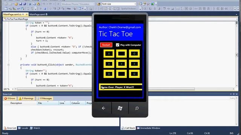This screenshot has height=135, width=241.
Task: Click the Copy icon in the toolbar
Action: [x=34, y=4]
